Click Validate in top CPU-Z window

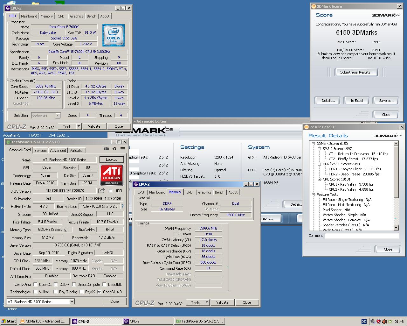point(94,126)
